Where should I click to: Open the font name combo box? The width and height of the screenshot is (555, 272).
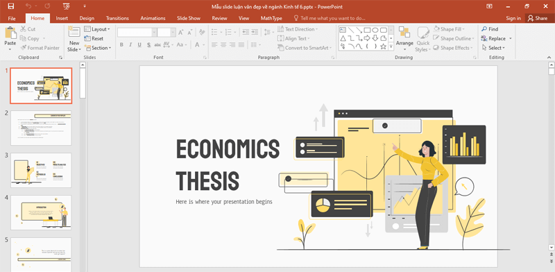click(x=137, y=33)
